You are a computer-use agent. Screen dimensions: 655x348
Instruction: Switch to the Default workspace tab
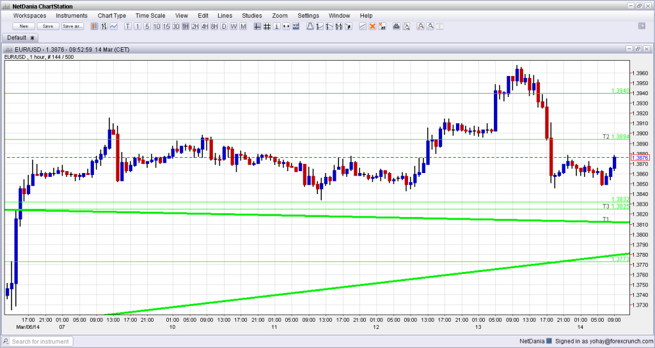(x=20, y=38)
